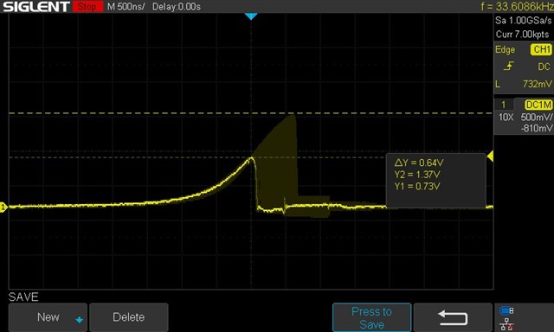Open the M 500ns timebase setting

click(x=126, y=6)
